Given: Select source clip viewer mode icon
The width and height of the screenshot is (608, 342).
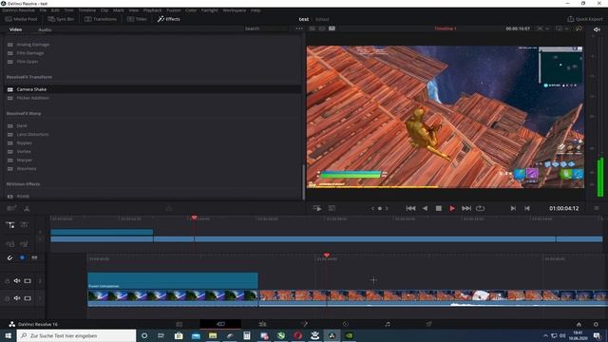Looking at the screenshot, I should click(313, 28).
